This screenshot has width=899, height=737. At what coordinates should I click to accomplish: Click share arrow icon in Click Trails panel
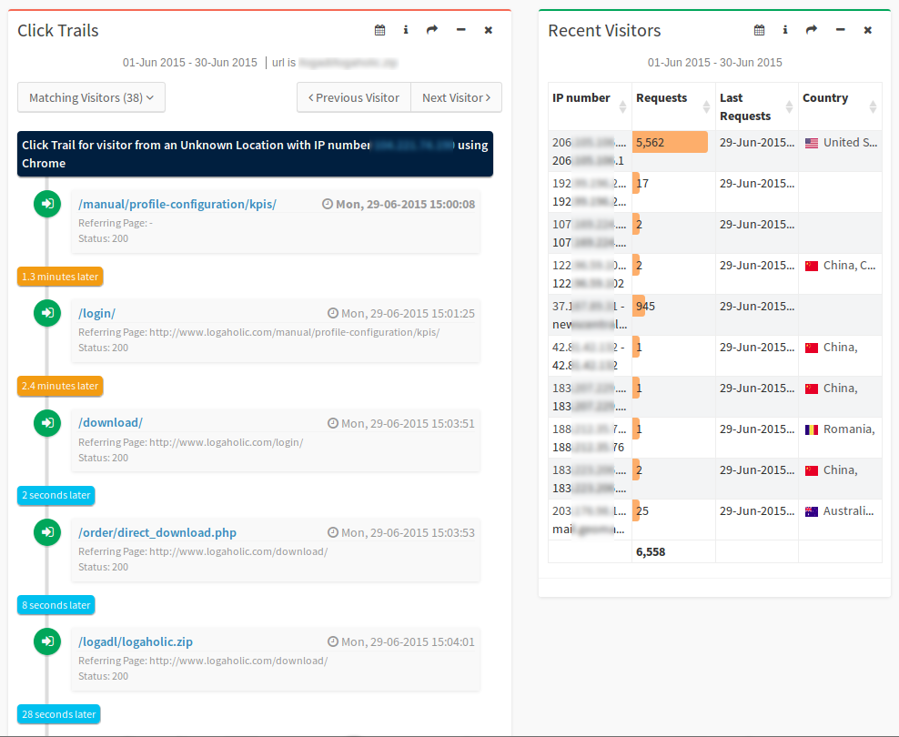432,30
